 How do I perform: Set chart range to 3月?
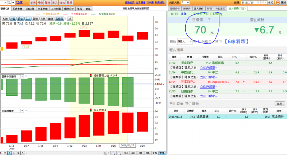click(x=126, y=153)
